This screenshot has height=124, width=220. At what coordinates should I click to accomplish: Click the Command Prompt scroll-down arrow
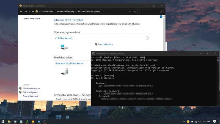coord(218,105)
